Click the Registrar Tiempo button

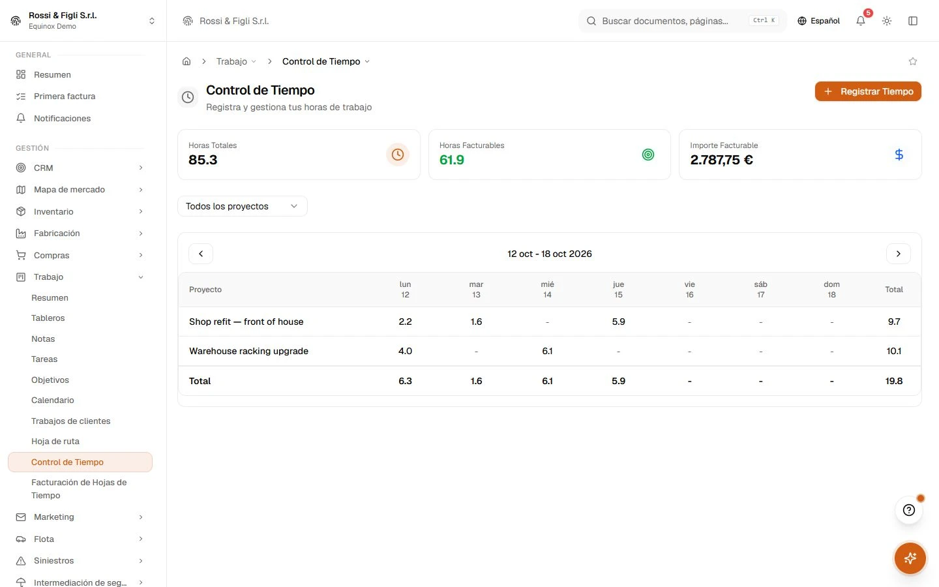click(868, 91)
